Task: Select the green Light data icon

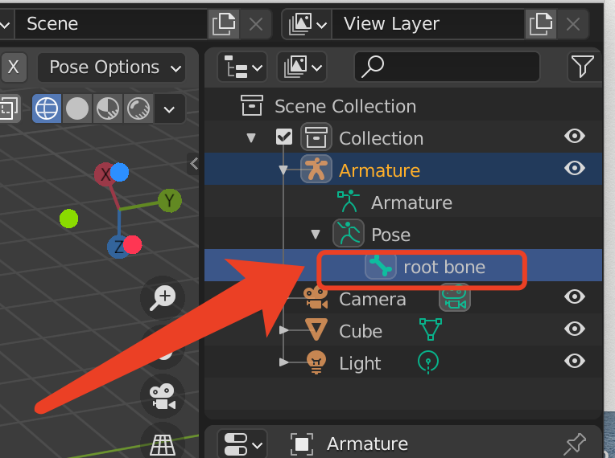Action: coord(428,362)
